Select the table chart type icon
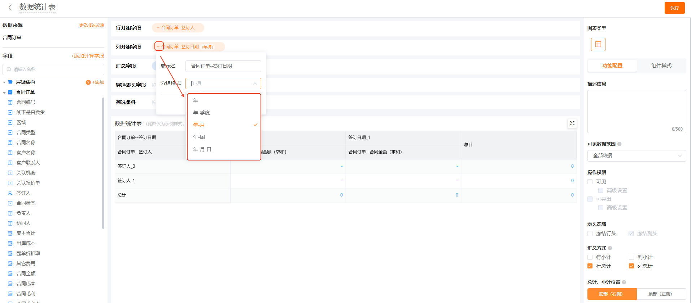Screen dimensions: 691x303 pos(598,44)
